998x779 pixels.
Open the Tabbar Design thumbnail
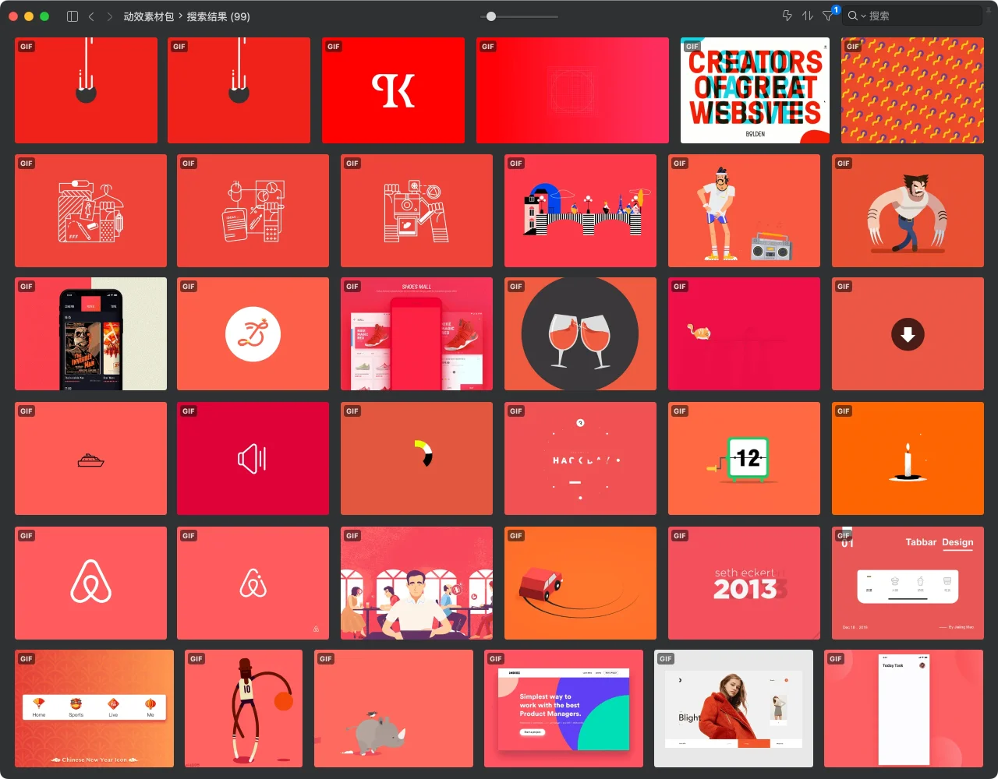pos(908,583)
